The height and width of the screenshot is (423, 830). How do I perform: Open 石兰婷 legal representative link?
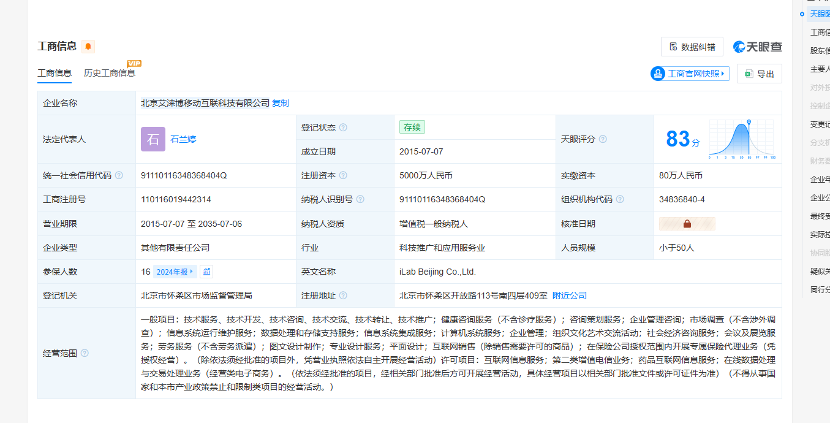click(183, 139)
